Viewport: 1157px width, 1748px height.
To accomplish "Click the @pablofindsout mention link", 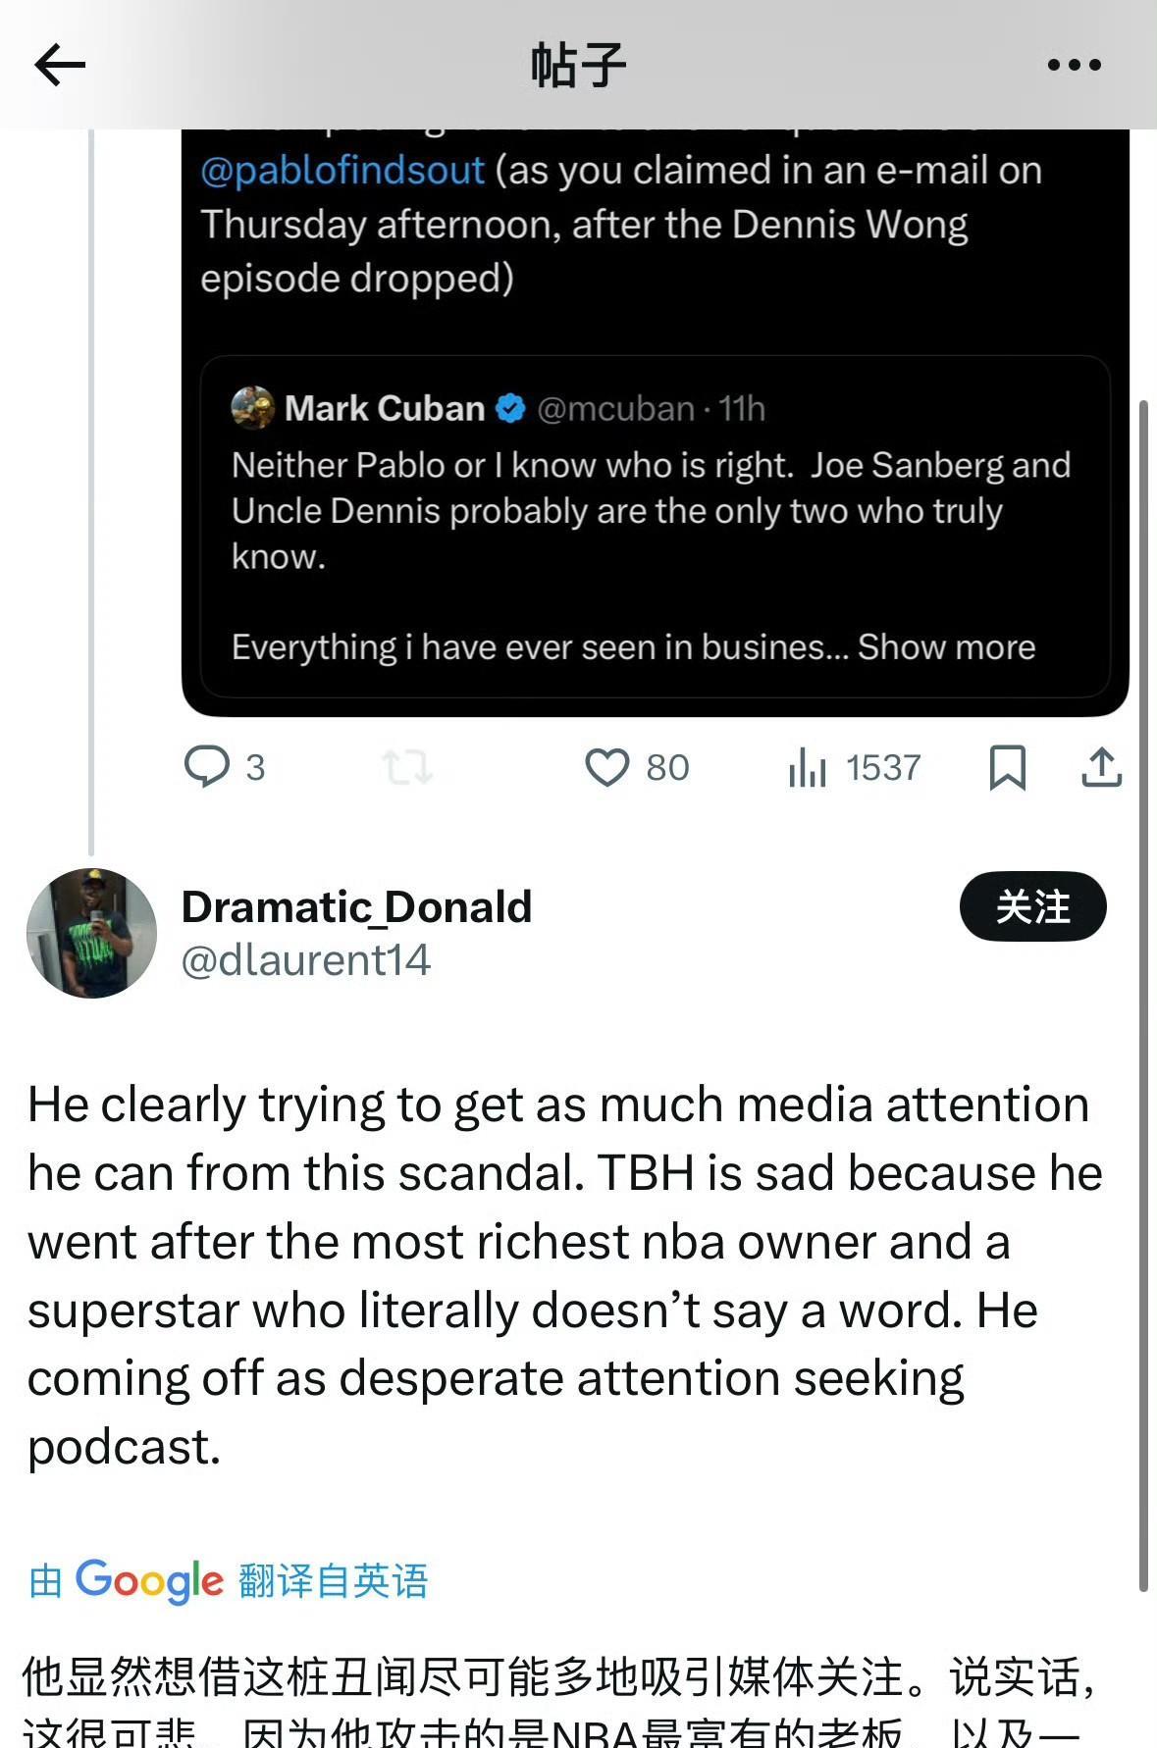I will pyautogui.click(x=342, y=171).
